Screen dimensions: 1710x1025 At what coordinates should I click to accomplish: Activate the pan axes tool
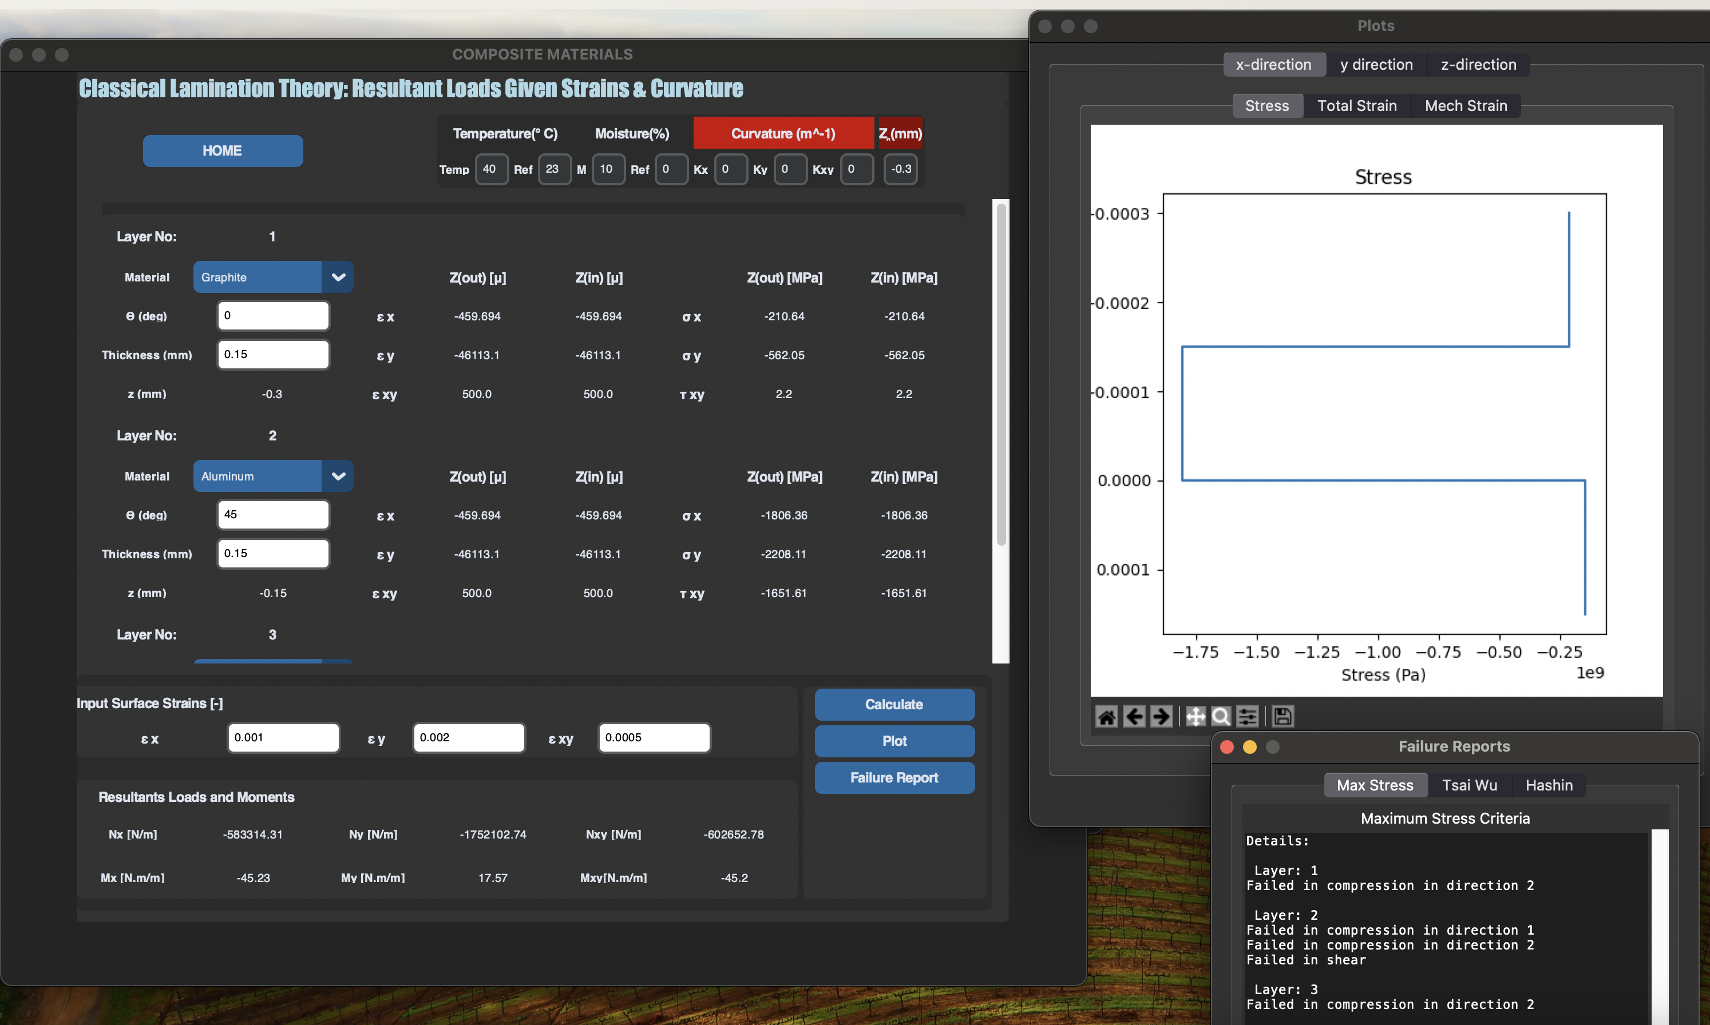(x=1196, y=716)
